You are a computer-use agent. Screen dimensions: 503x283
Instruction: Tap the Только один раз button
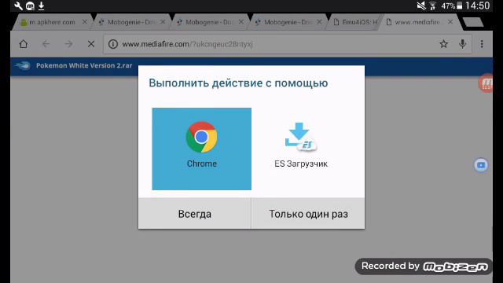pos(308,214)
